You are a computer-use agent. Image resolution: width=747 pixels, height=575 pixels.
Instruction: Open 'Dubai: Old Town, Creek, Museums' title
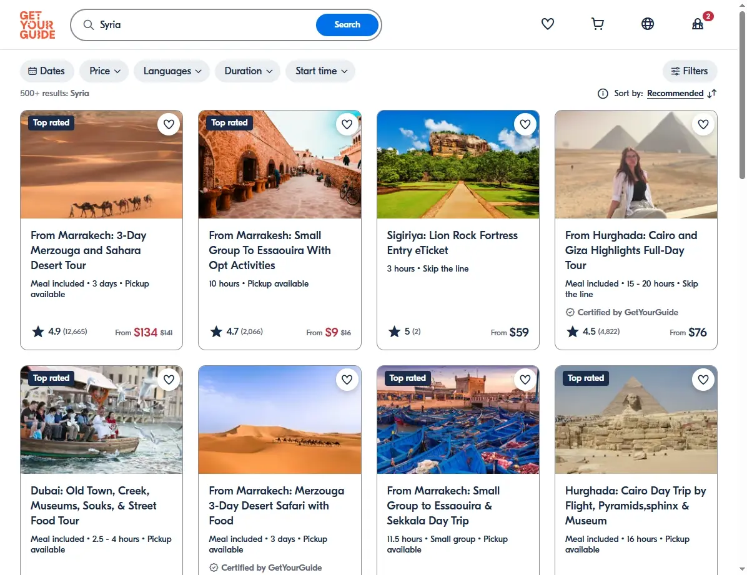[94, 506]
